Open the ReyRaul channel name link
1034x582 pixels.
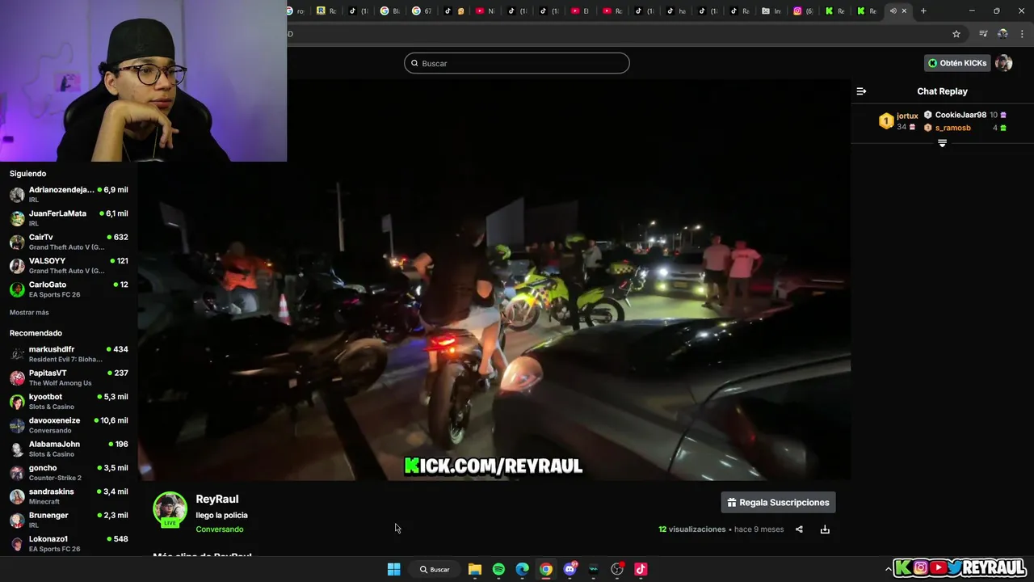click(217, 500)
